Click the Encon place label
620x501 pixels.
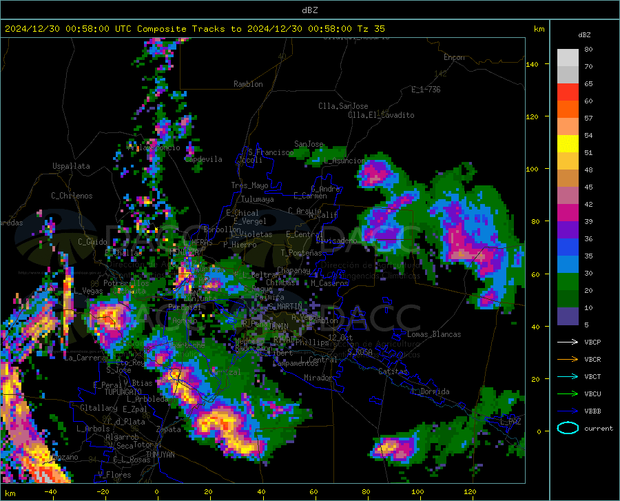tap(454, 57)
